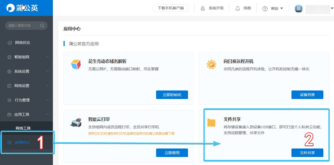Expand the 系统设置 sidebar menu
The width and height of the screenshot is (334, 165).
pos(48,71)
